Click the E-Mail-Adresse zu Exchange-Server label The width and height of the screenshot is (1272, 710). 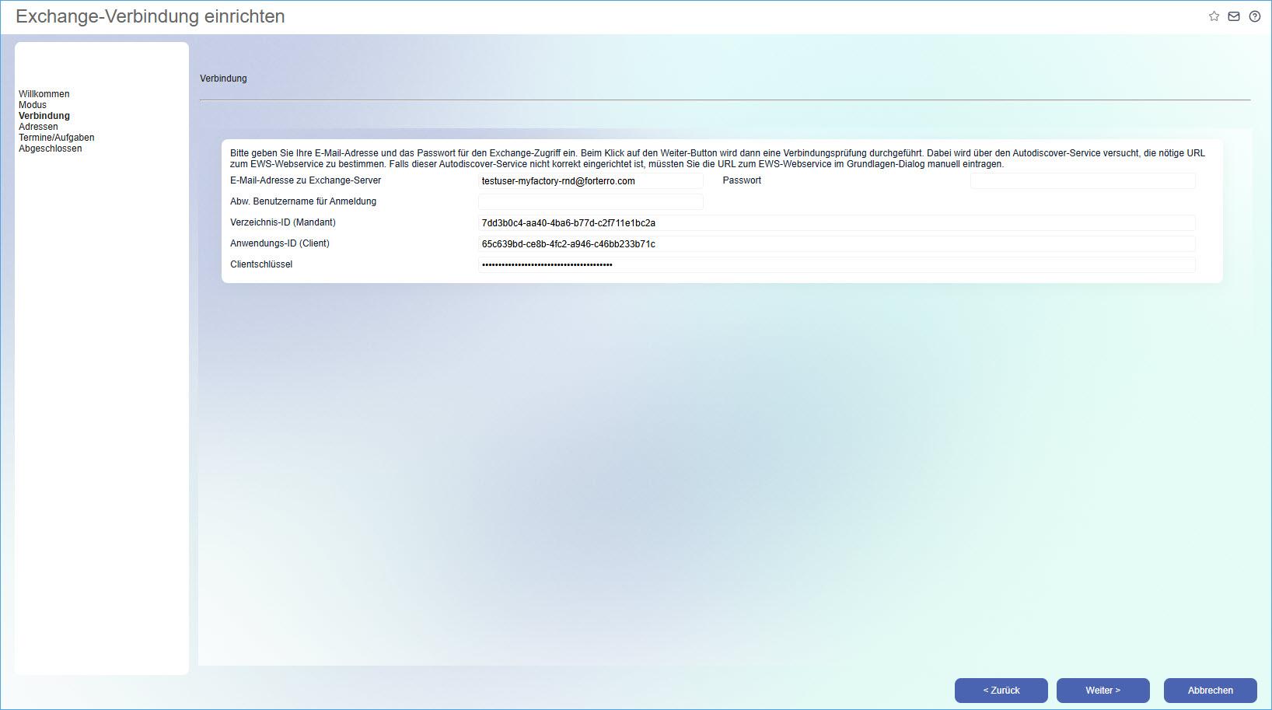(306, 180)
